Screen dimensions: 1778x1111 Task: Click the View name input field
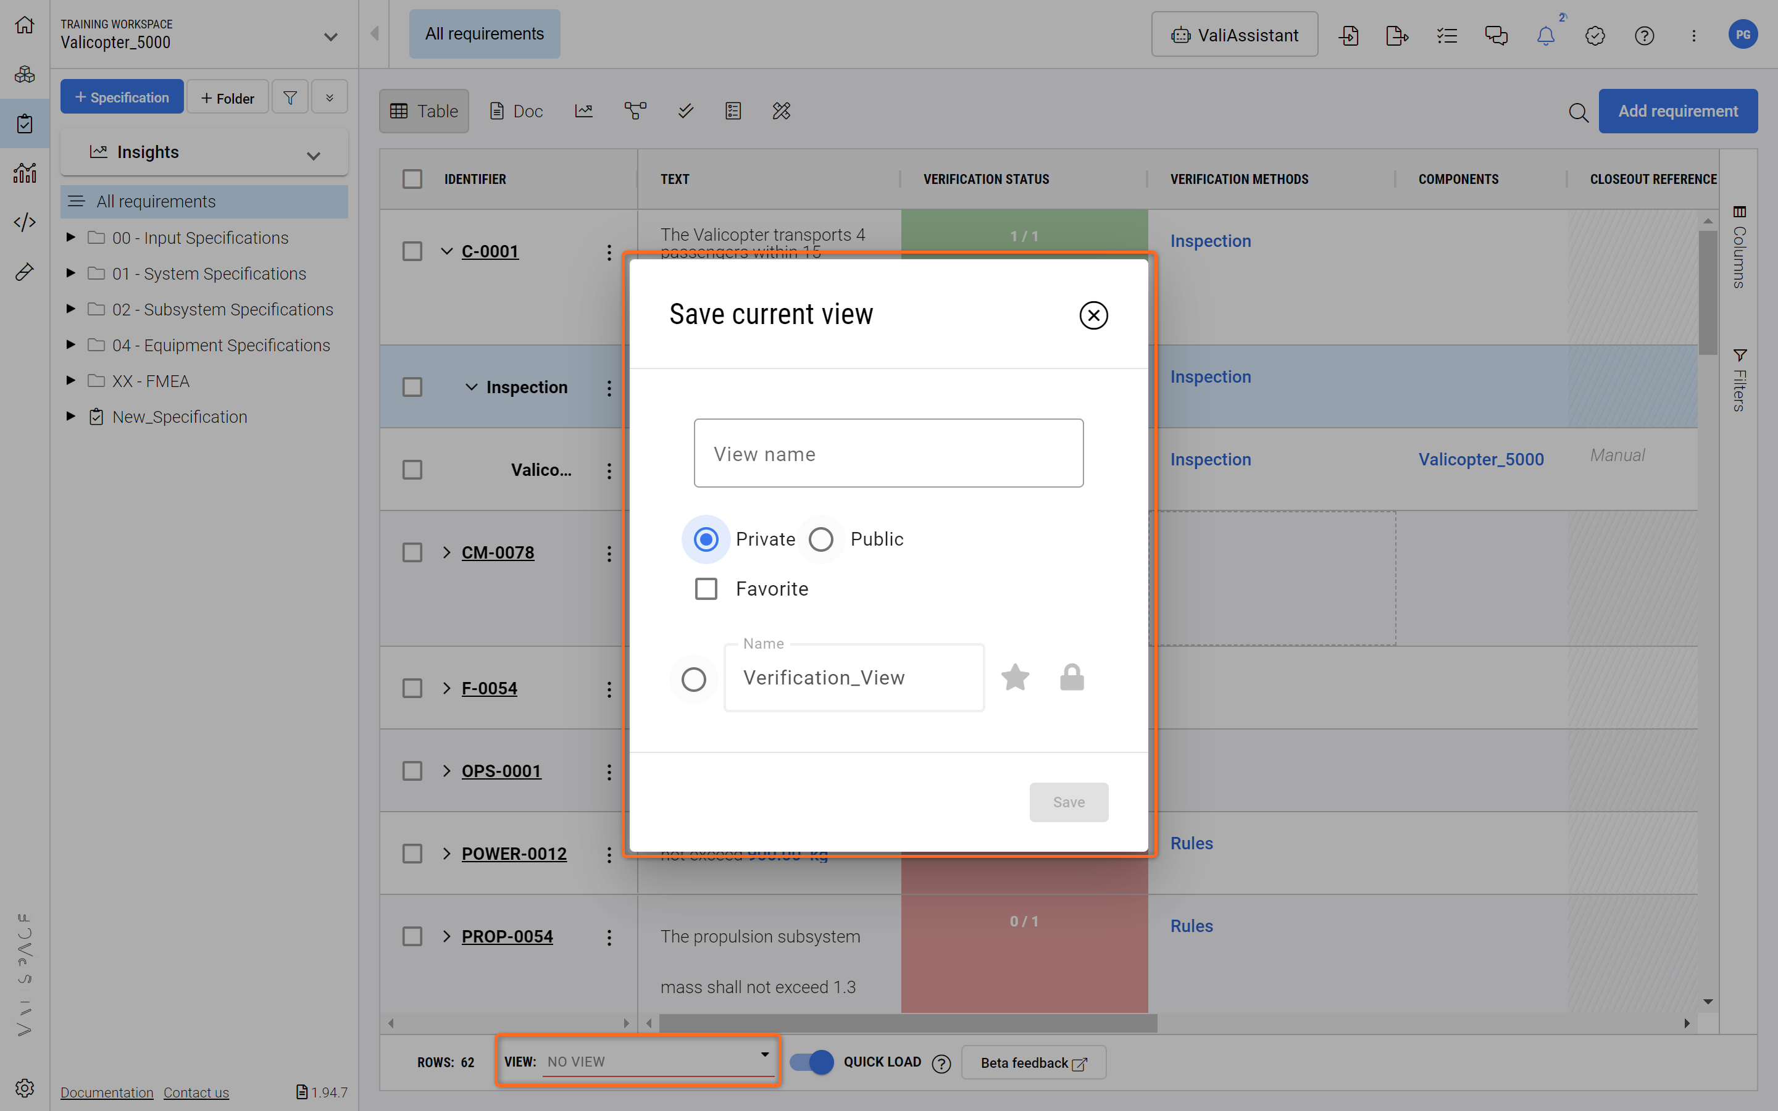coord(888,454)
